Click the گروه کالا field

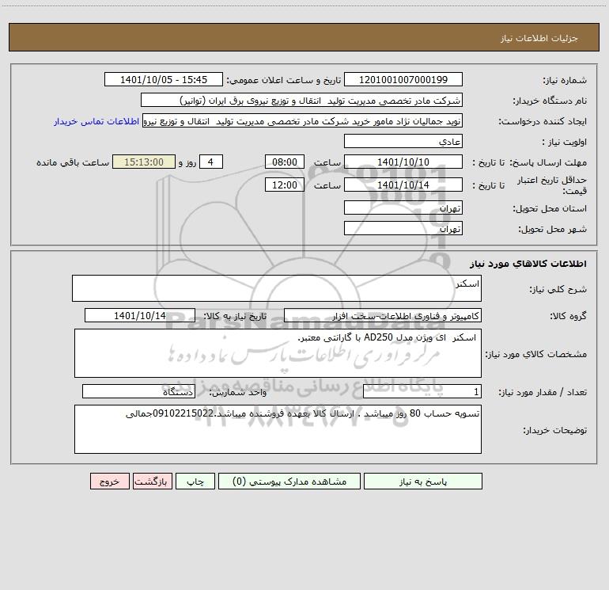[383, 315]
